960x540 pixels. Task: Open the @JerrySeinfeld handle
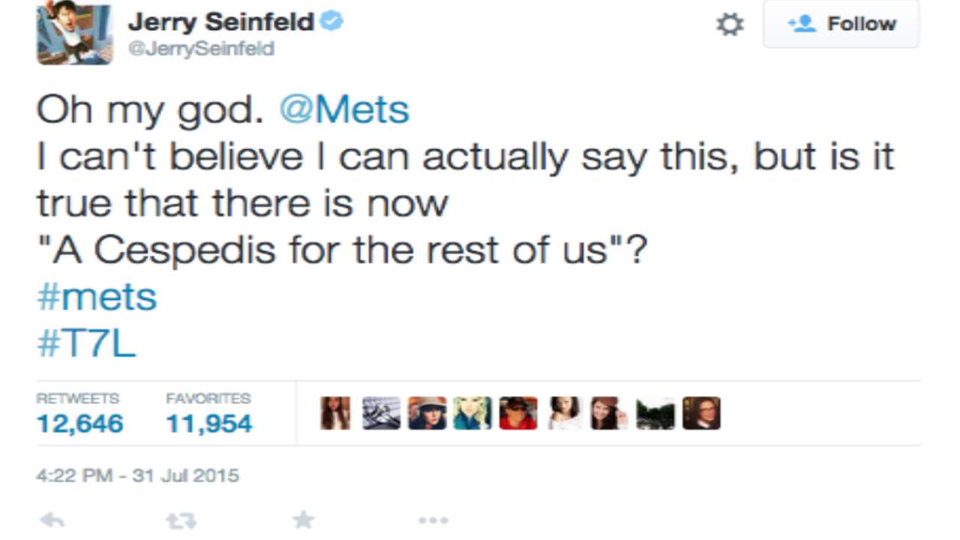[201, 49]
